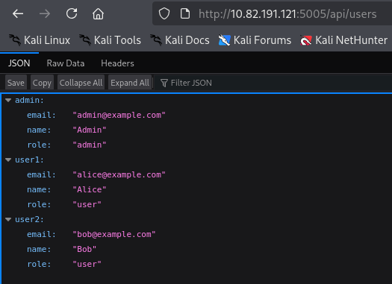Click the Kali Docs bookmark dragon icon
This screenshot has width=392, height=284.
pos(156,40)
